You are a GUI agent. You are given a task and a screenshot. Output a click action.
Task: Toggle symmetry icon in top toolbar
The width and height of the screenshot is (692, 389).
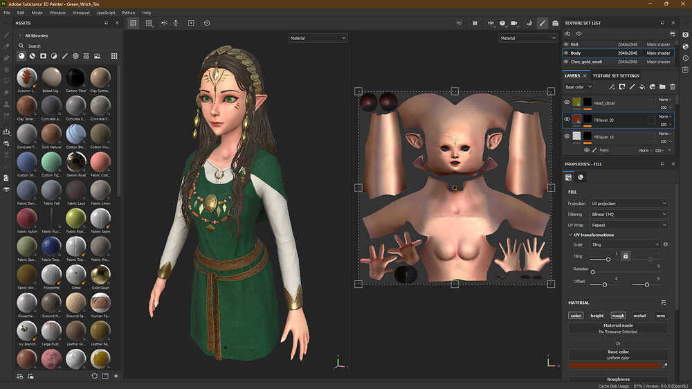click(164, 23)
